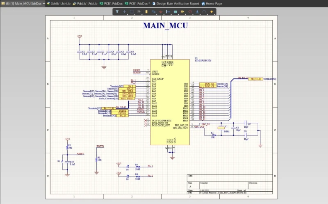Select the red GND power port tool

click(161, 11)
